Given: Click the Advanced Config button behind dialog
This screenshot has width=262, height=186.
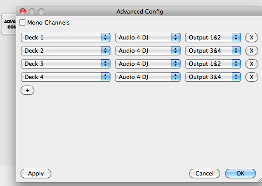Looking at the screenshot, I should (9, 24).
